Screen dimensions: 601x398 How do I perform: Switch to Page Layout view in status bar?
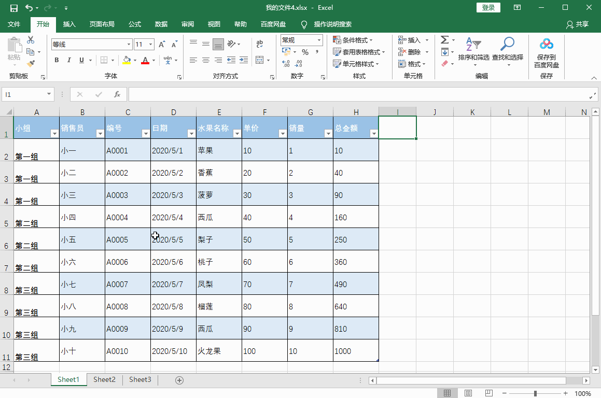point(468,393)
